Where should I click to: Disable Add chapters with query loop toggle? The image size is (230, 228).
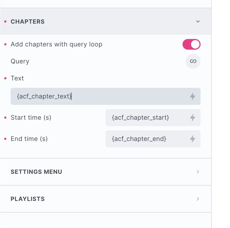191,44
